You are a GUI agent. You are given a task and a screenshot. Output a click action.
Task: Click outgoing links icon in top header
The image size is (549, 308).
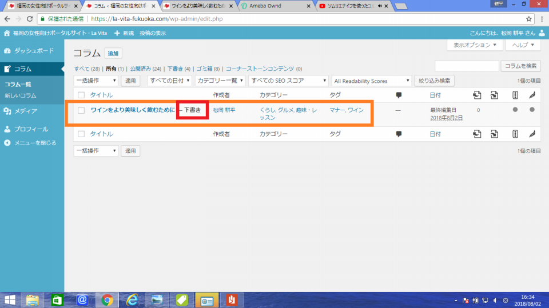click(477, 95)
